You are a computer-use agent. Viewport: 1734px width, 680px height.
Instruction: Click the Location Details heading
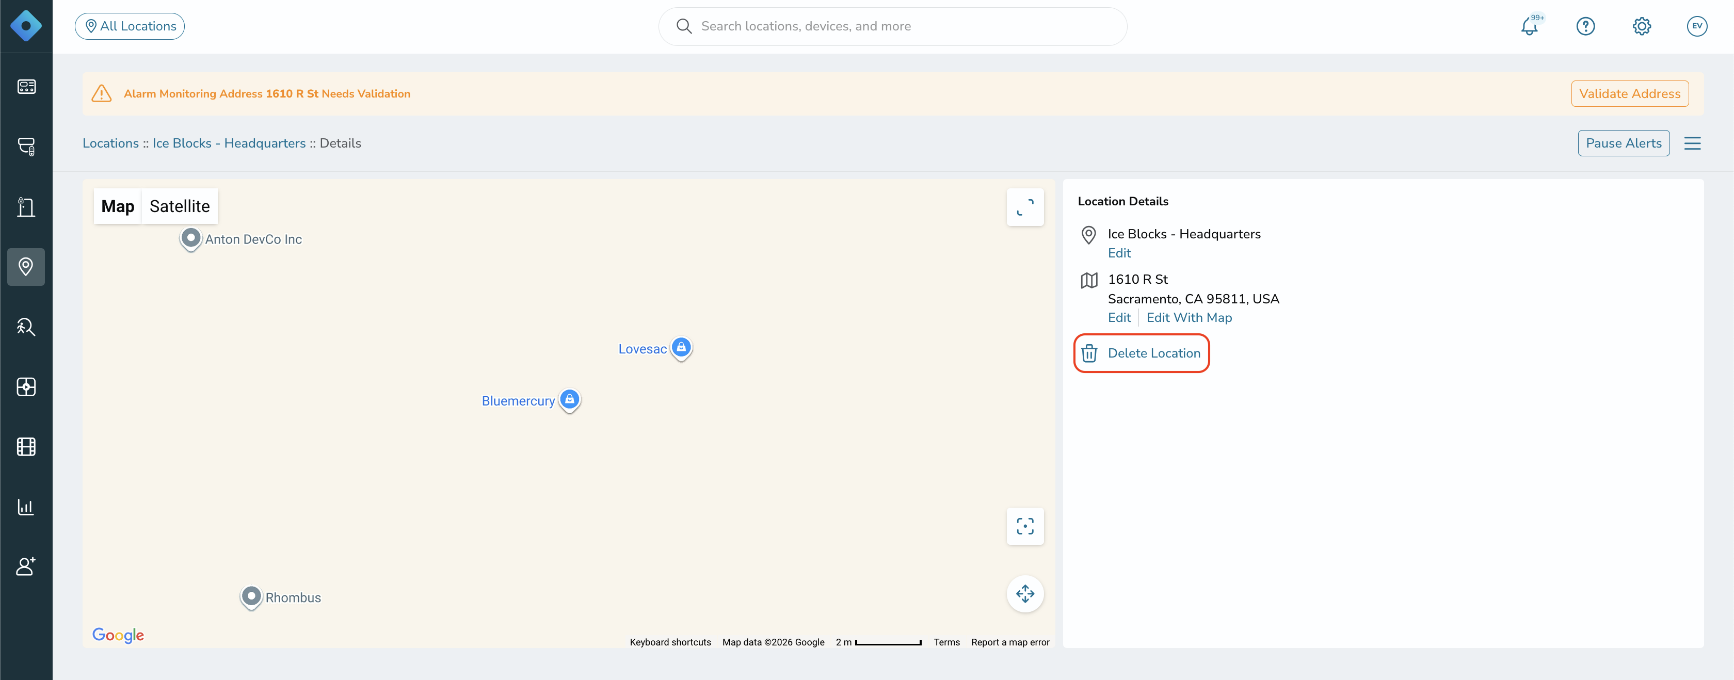1123,201
